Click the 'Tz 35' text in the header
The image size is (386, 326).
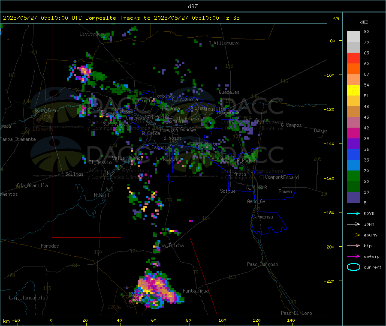click(x=231, y=18)
